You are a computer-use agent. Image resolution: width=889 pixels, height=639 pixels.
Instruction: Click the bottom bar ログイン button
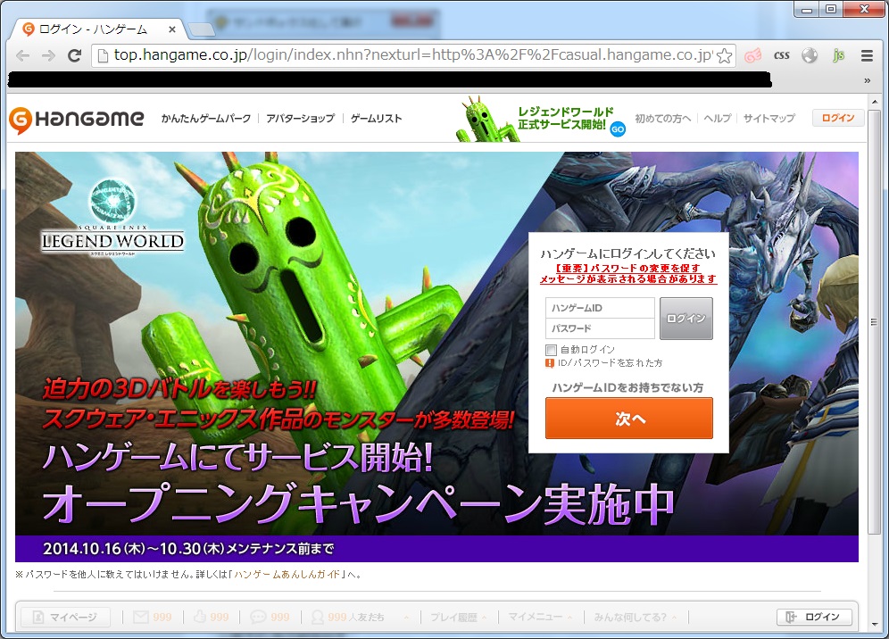tap(814, 617)
